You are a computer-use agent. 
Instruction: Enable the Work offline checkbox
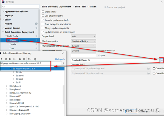[43, 12]
